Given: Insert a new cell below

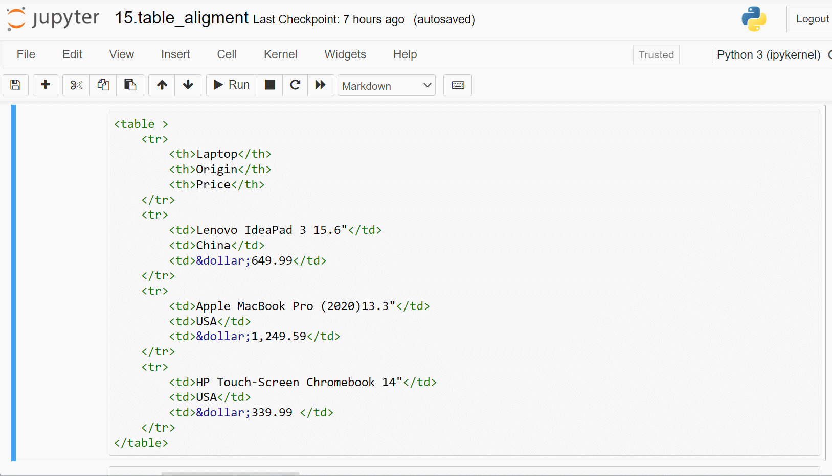Looking at the screenshot, I should pos(46,85).
